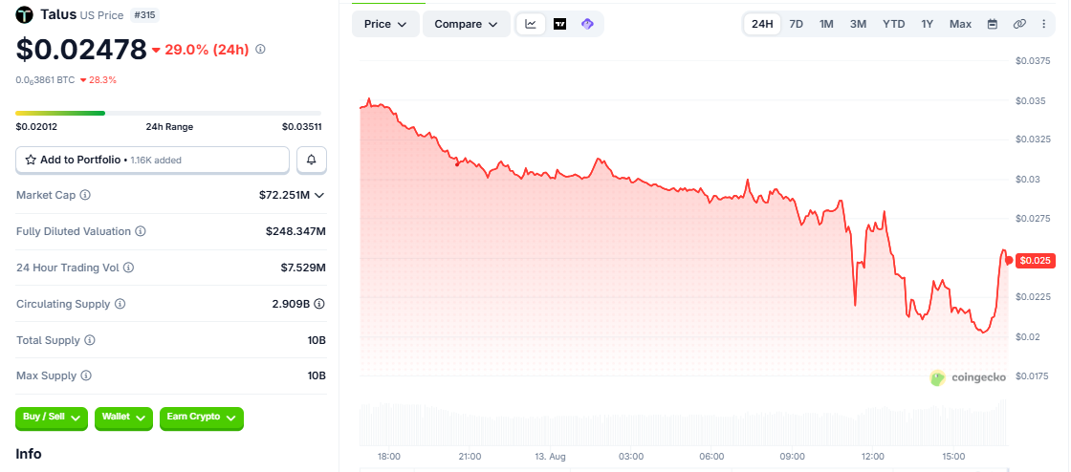Open the Compare dropdown
The width and height of the screenshot is (1071, 472).
pos(467,24)
